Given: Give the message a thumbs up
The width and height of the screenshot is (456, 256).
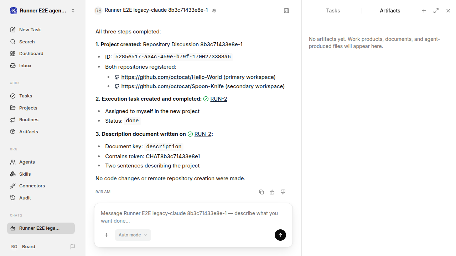Looking at the screenshot, I should point(272,192).
